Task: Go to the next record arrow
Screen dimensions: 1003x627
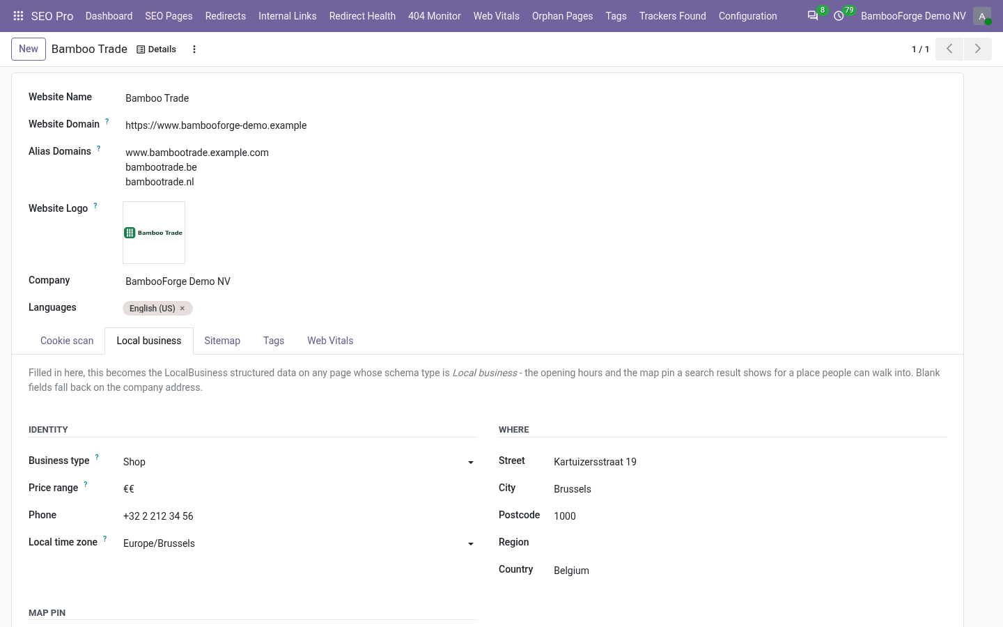Action: click(978, 49)
